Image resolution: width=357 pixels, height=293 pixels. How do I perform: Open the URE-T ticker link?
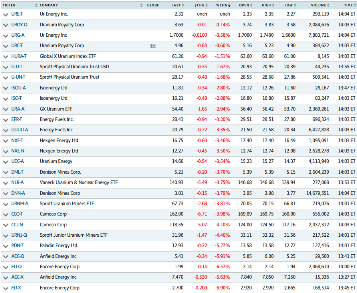(18, 14)
